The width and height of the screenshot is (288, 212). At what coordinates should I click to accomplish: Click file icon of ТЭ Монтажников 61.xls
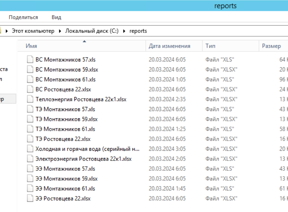point(30,129)
